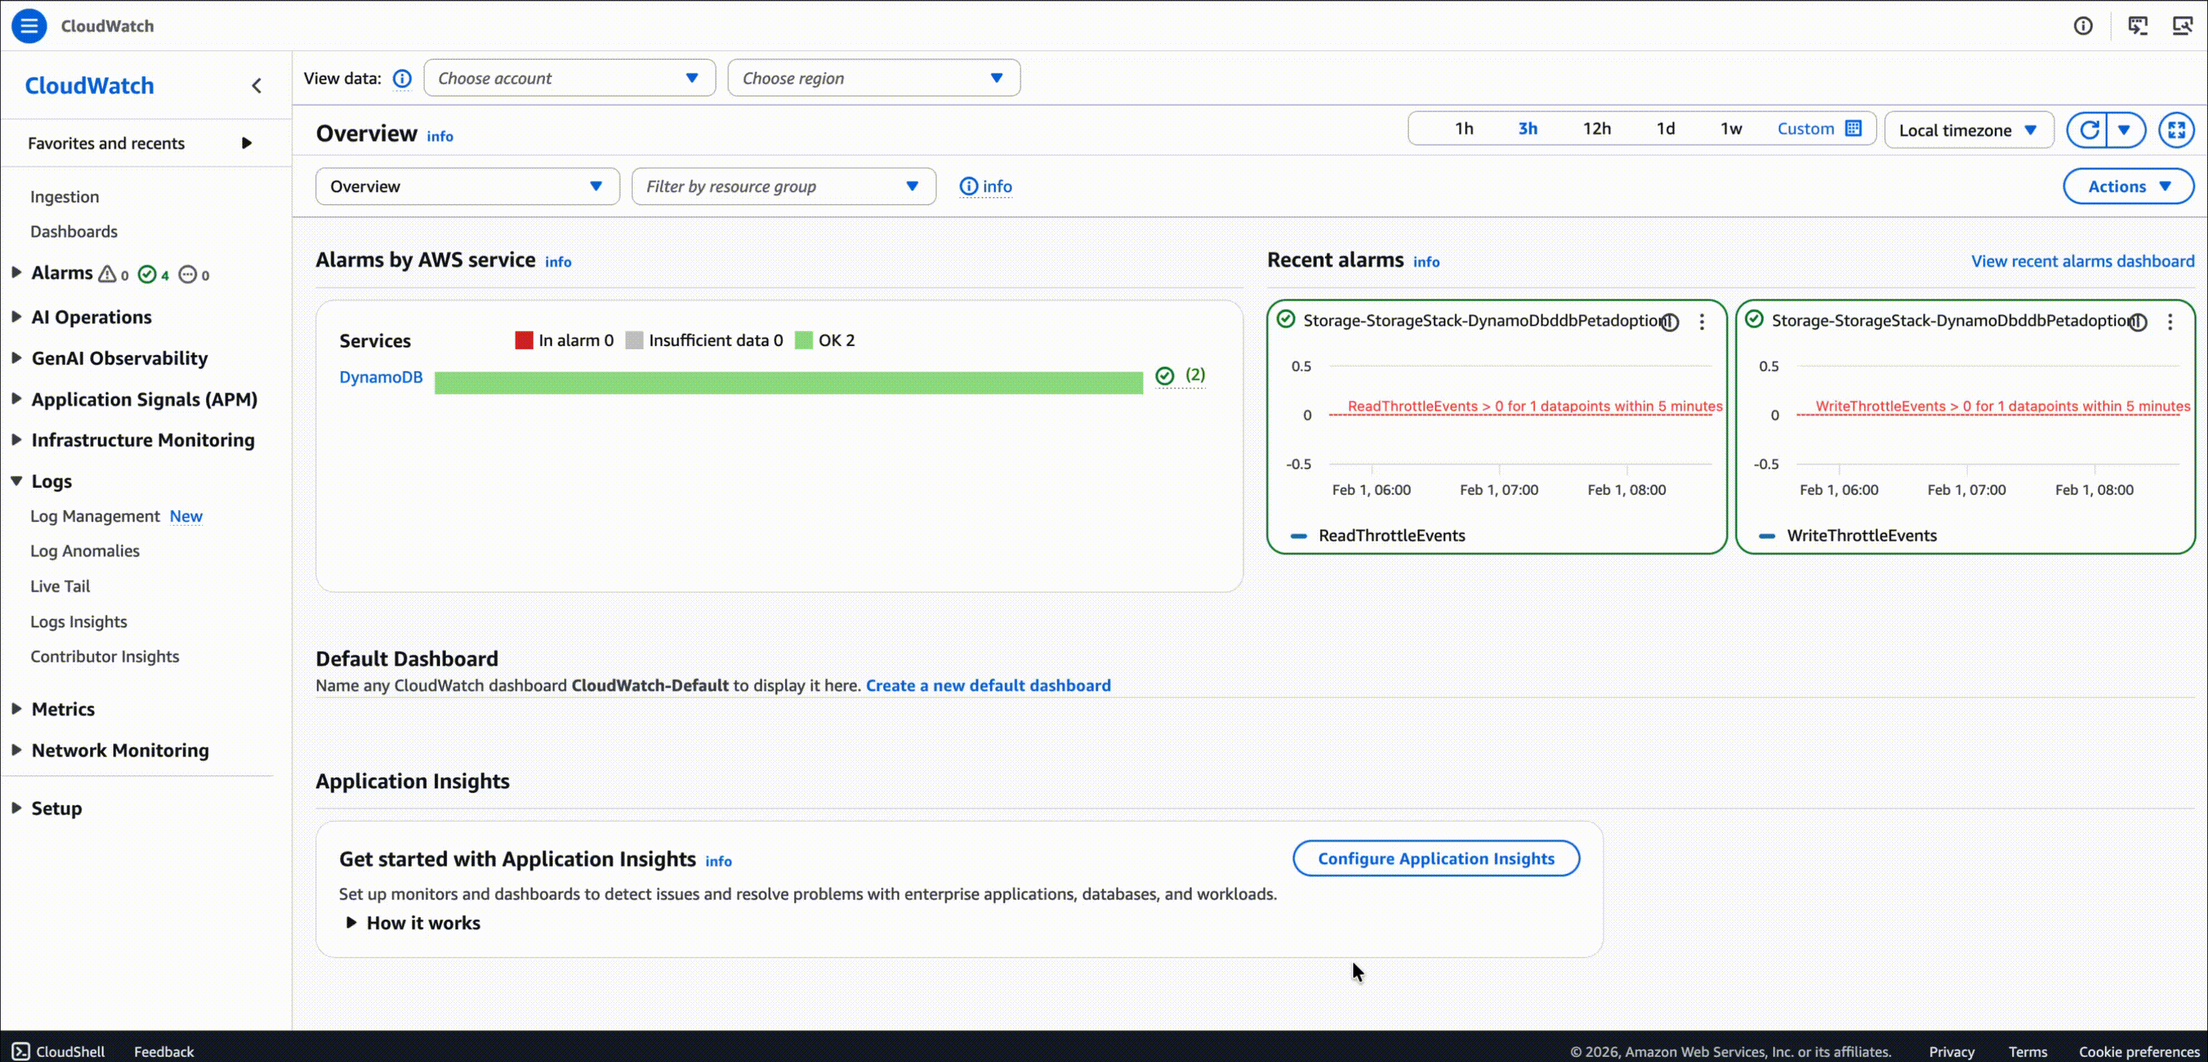Click the View data info icon
Screen dimensions: 2208x1062
pyautogui.click(x=402, y=79)
